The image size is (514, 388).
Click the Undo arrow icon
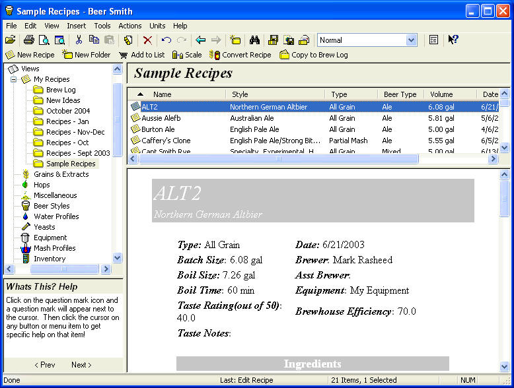(166, 40)
